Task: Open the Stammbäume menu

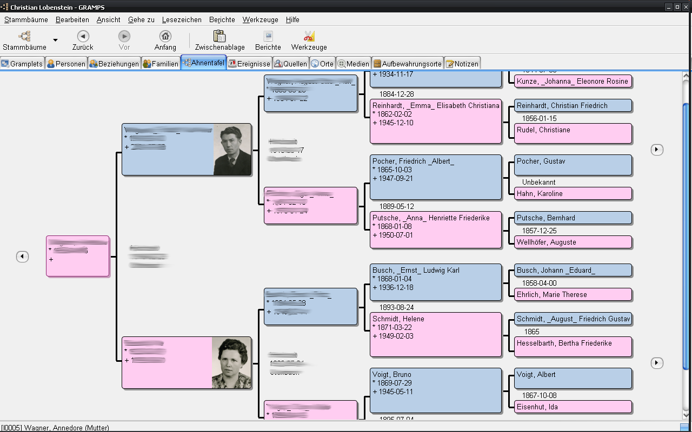Action: [x=26, y=19]
